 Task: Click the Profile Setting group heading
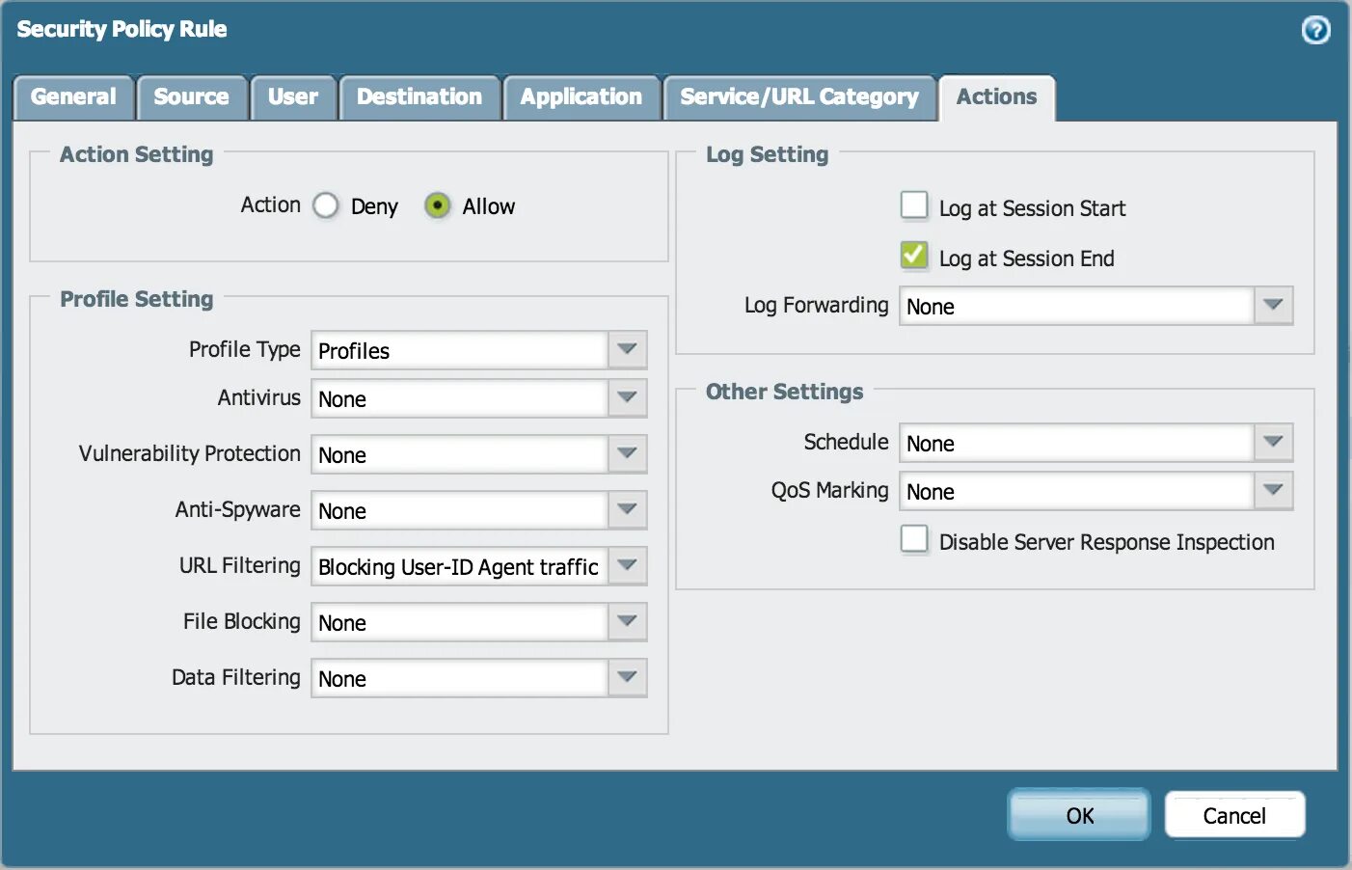[136, 299]
